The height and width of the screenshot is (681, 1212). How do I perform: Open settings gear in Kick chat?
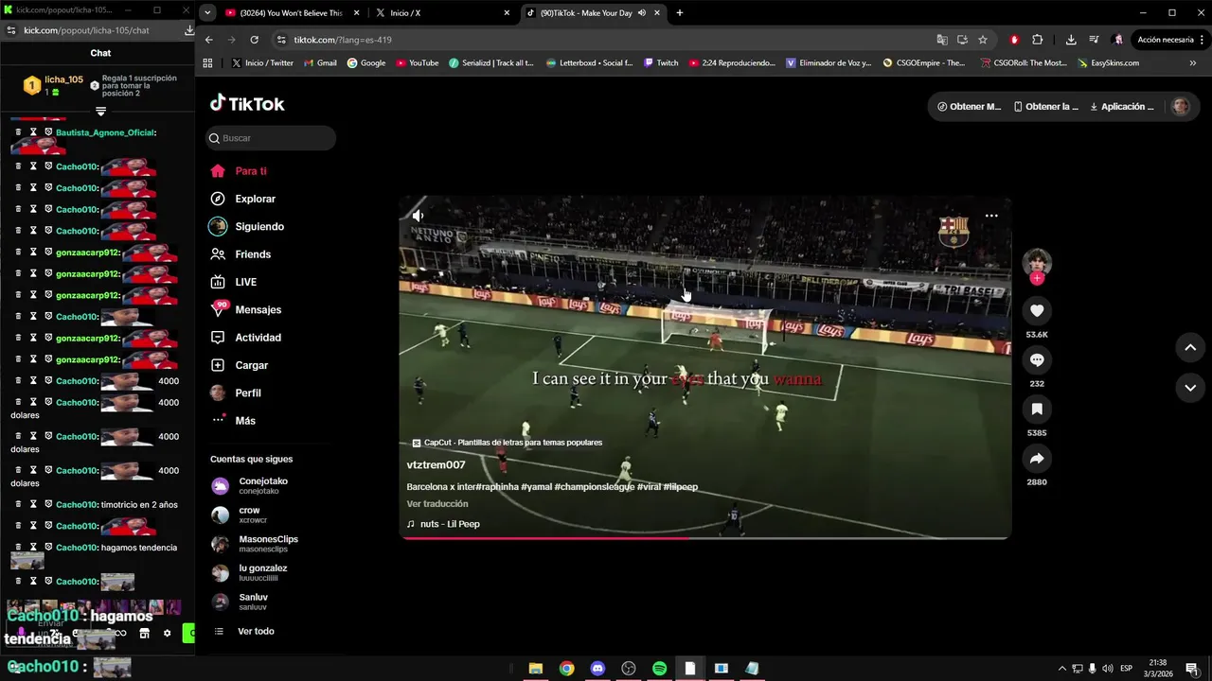tap(168, 633)
